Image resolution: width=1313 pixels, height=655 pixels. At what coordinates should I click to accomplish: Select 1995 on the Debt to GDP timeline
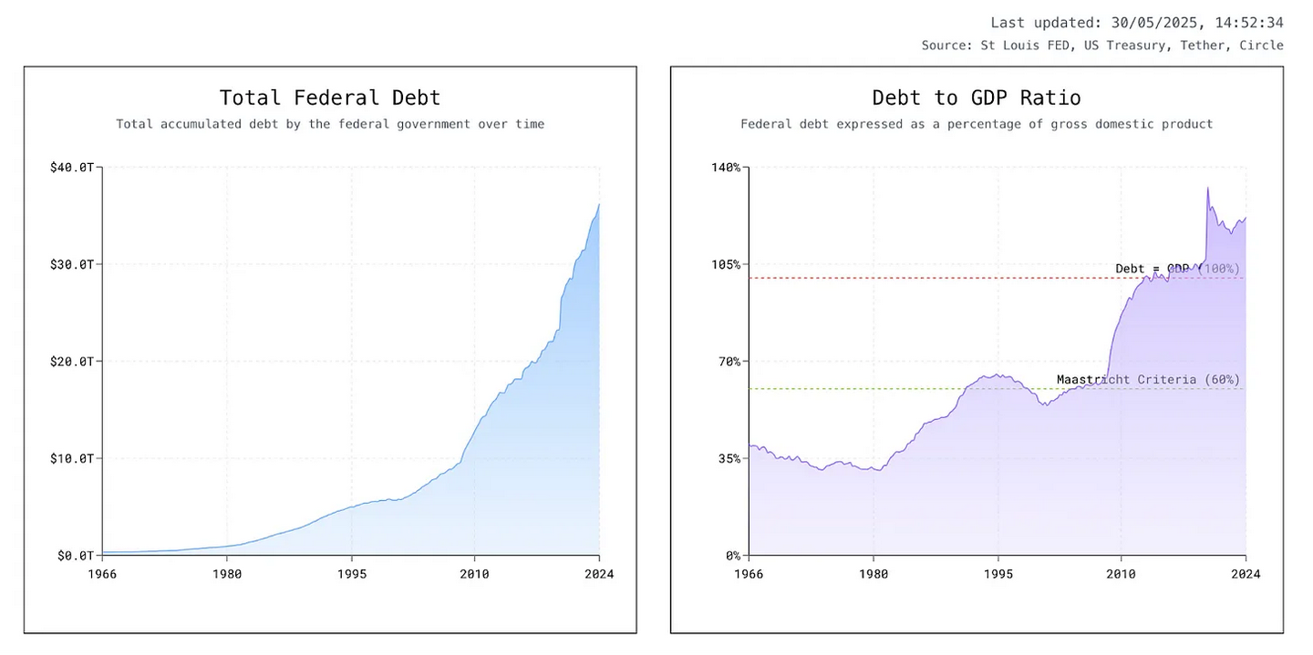tap(998, 574)
